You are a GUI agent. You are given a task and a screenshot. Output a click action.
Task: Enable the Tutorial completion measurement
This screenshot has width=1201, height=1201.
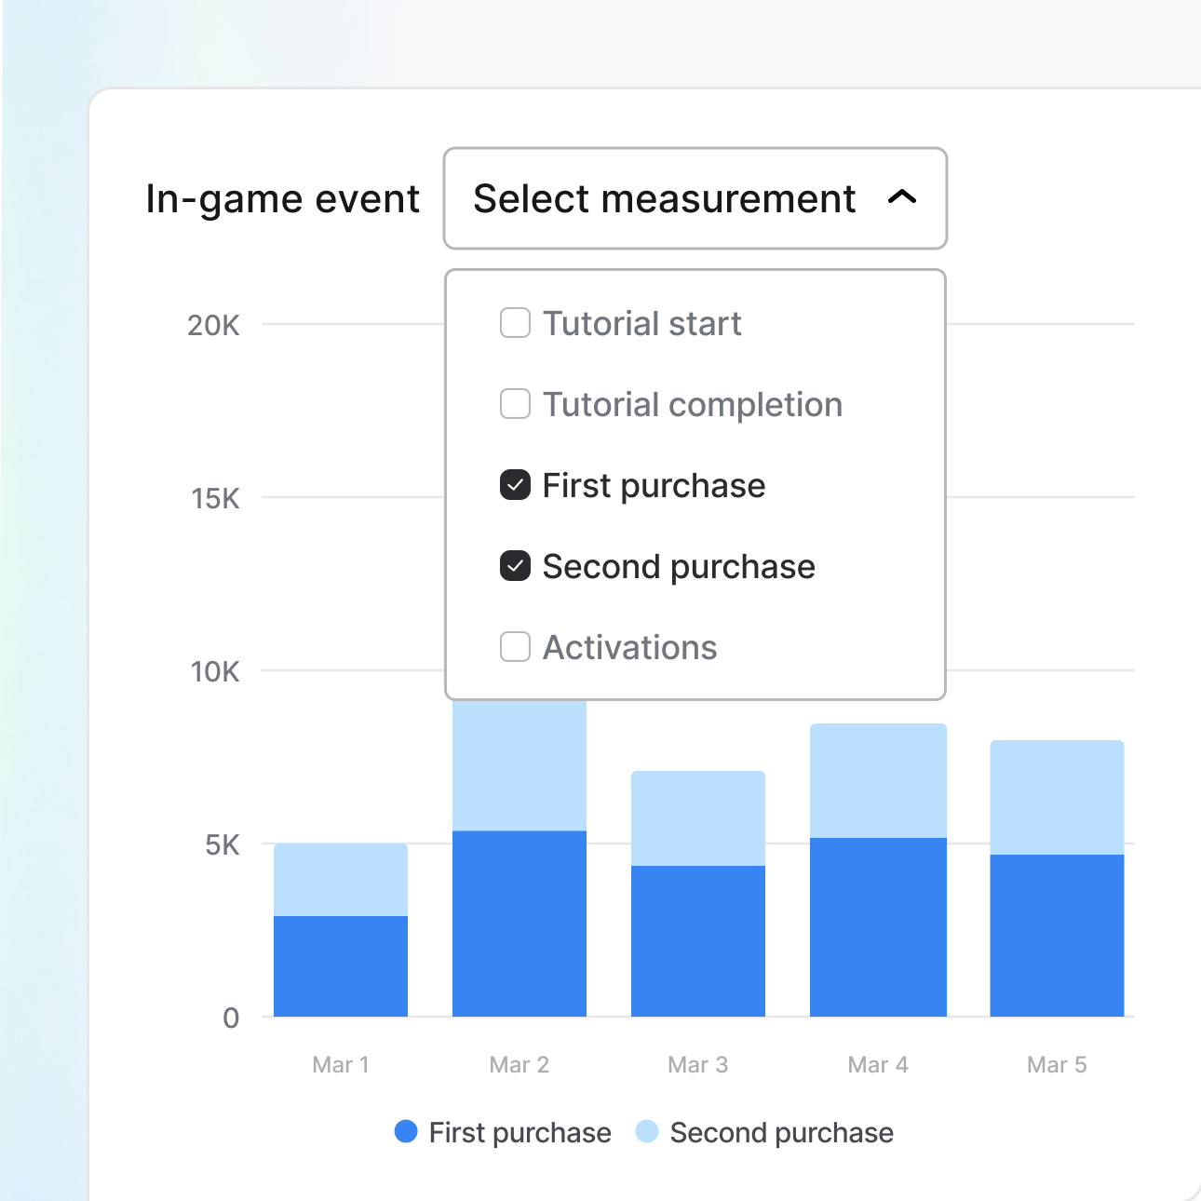[514, 404]
